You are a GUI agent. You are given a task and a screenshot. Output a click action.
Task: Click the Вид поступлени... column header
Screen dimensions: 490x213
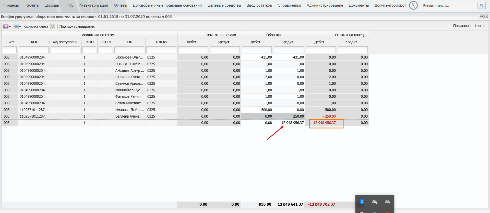point(66,42)
